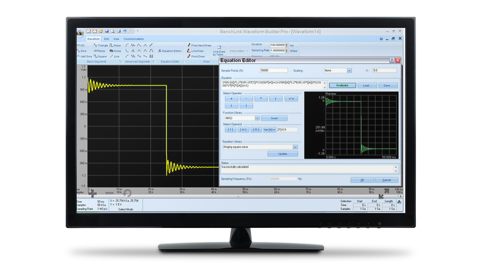The image size is (481, 270).
Task: Expand the Basic Segments group launcher
Action: pyautogui.click(x=120, y=61)
